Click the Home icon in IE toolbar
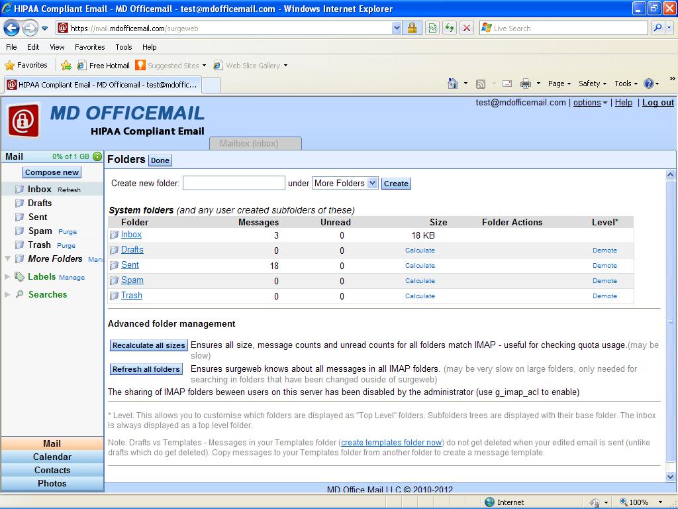This screenshot has height=509, width=678. tap(453, 84)
